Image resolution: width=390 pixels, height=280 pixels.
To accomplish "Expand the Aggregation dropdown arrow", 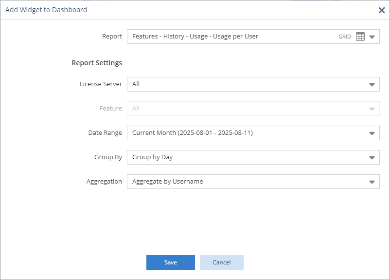I will pos(372,182).
